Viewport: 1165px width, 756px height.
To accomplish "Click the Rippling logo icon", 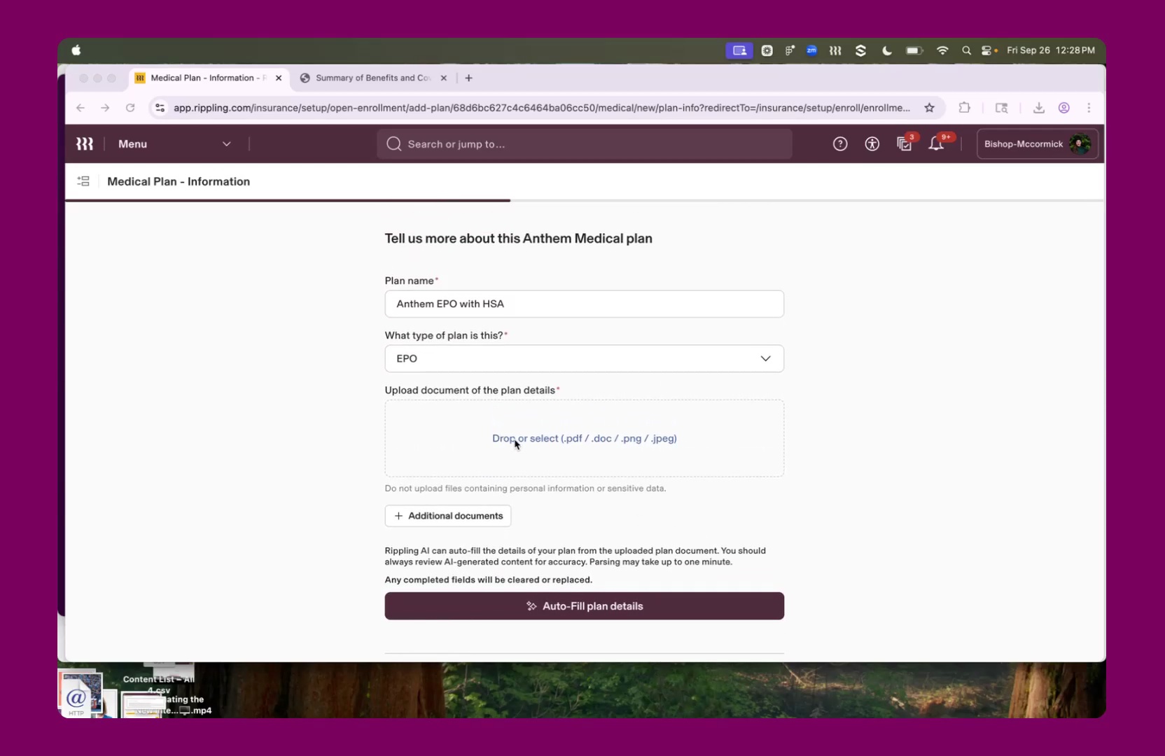I will pyautogui.click(x=85, y=144).
